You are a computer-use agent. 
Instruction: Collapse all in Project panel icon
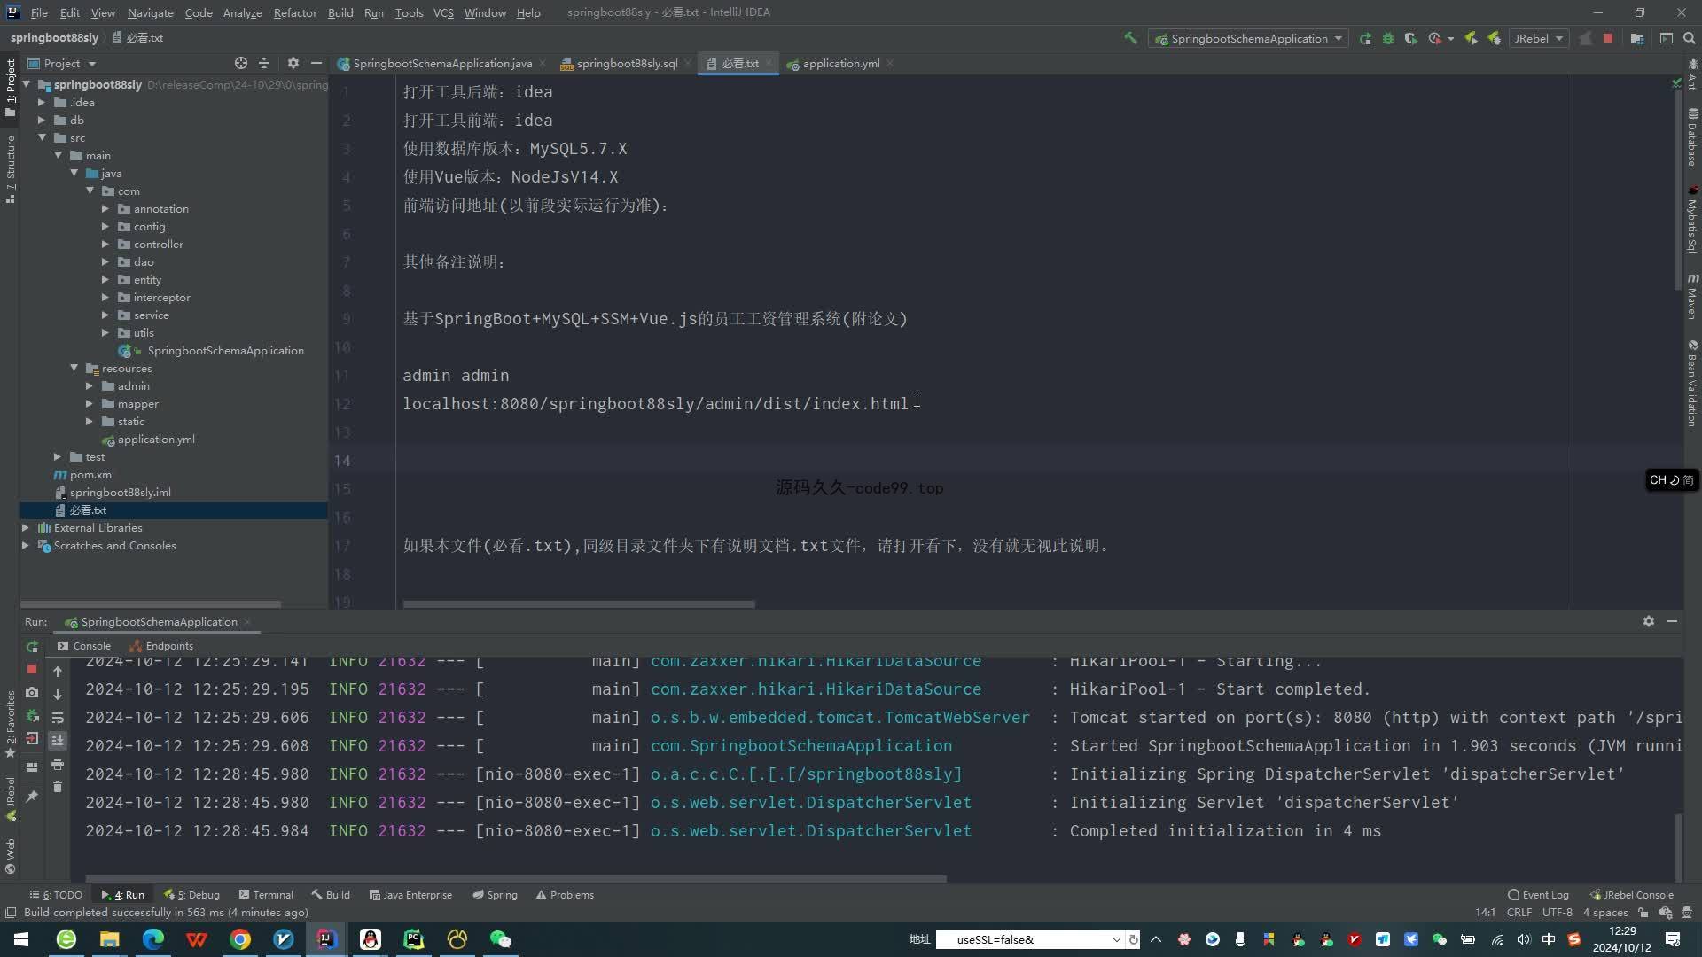(x=264, y=63)
